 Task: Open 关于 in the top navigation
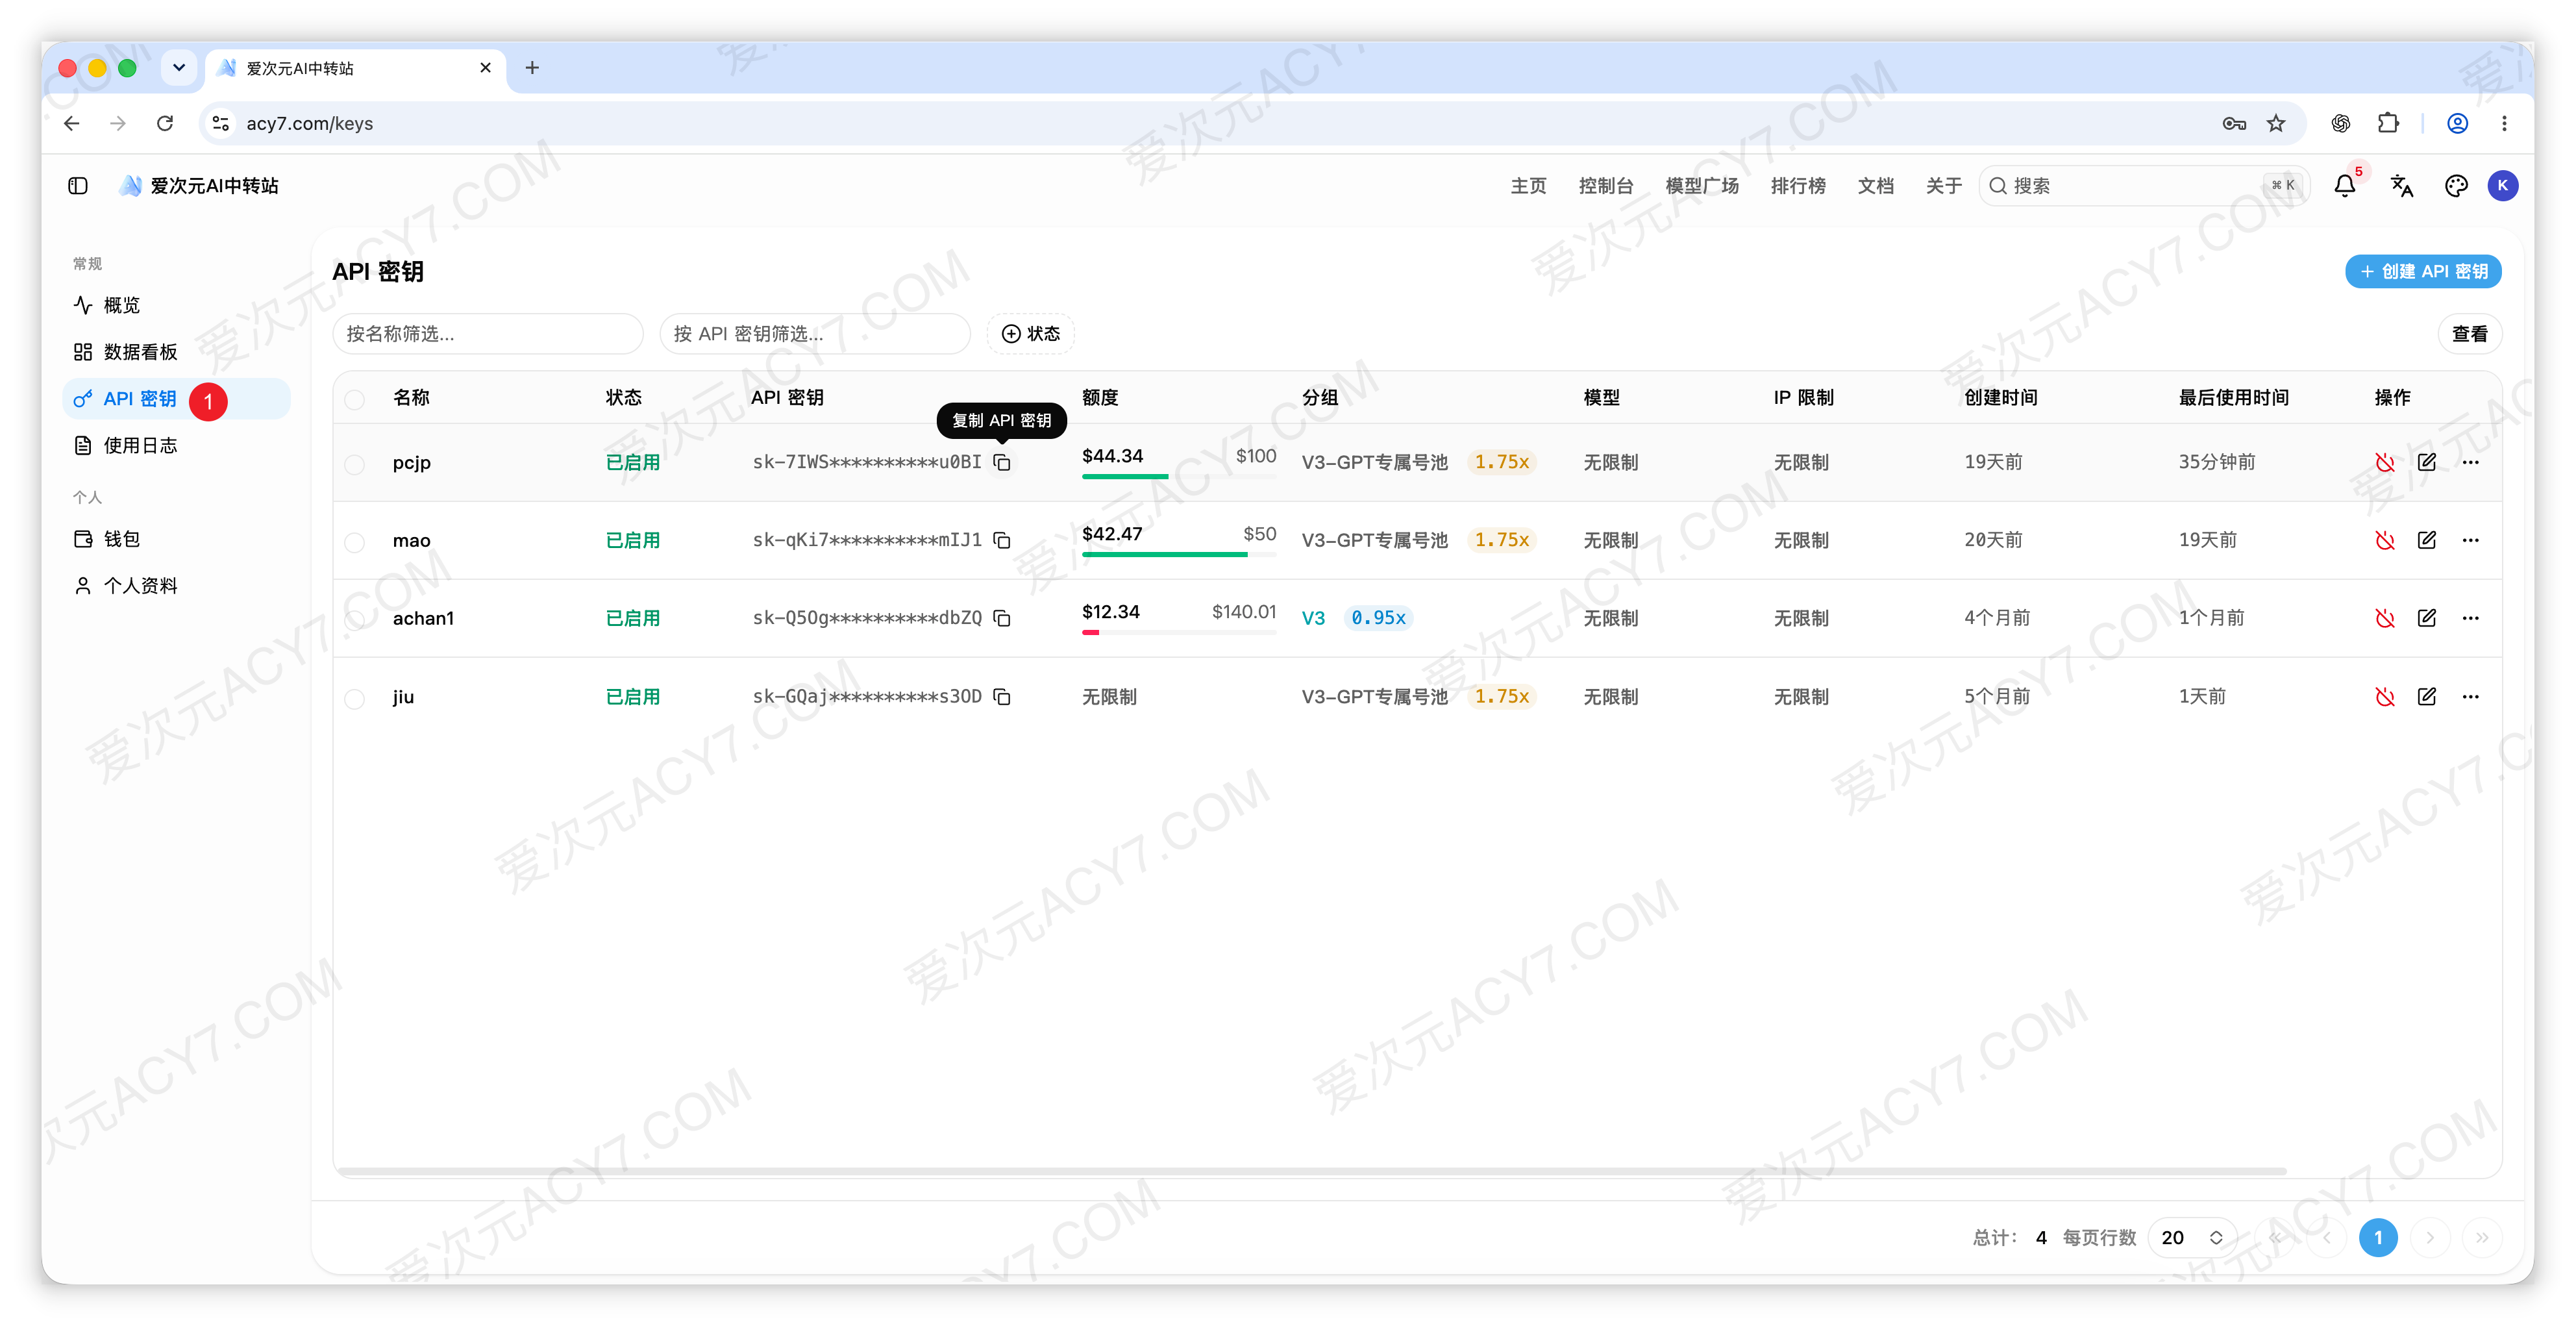(1944, 186)
